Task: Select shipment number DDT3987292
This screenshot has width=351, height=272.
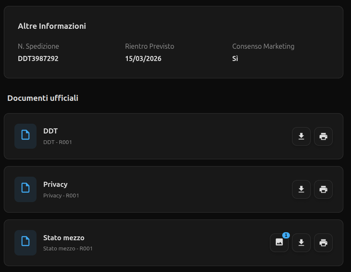Action: pyautogui.click(x=38, y=58)
